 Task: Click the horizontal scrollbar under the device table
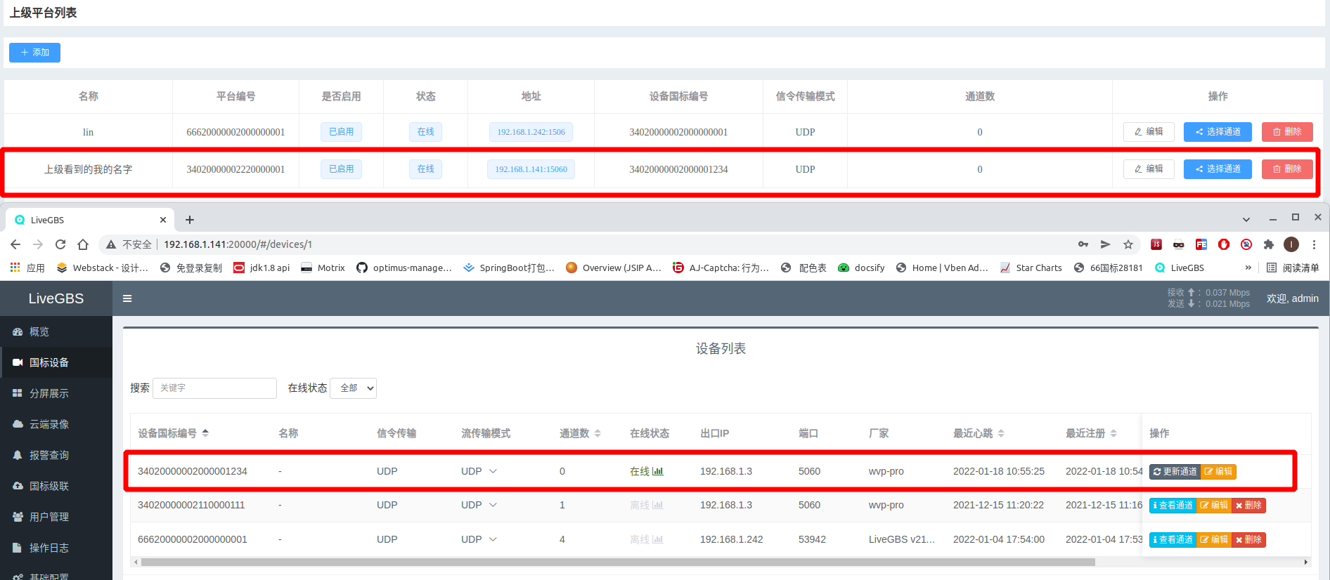pyautogui.click(x=617, y=562)
